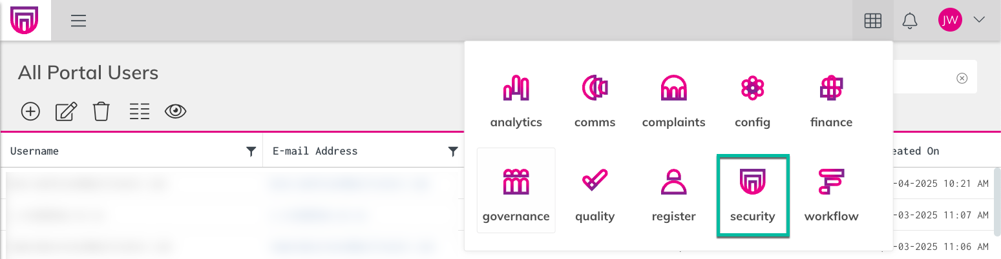
Task: Open the finance module
Action: pos(831,102)
